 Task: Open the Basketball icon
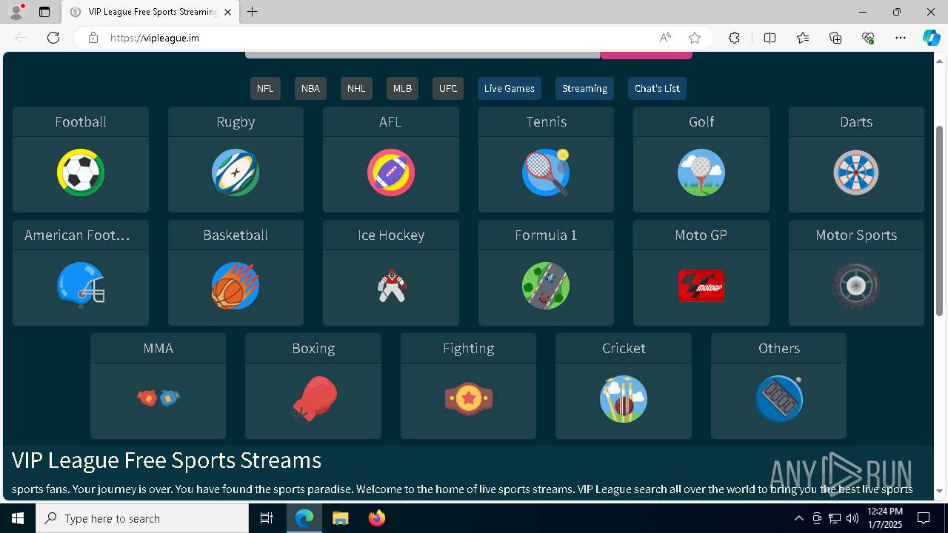[236, 286]
